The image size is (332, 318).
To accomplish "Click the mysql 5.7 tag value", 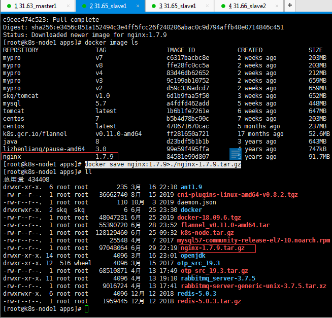I will click(x=101, y=103).
